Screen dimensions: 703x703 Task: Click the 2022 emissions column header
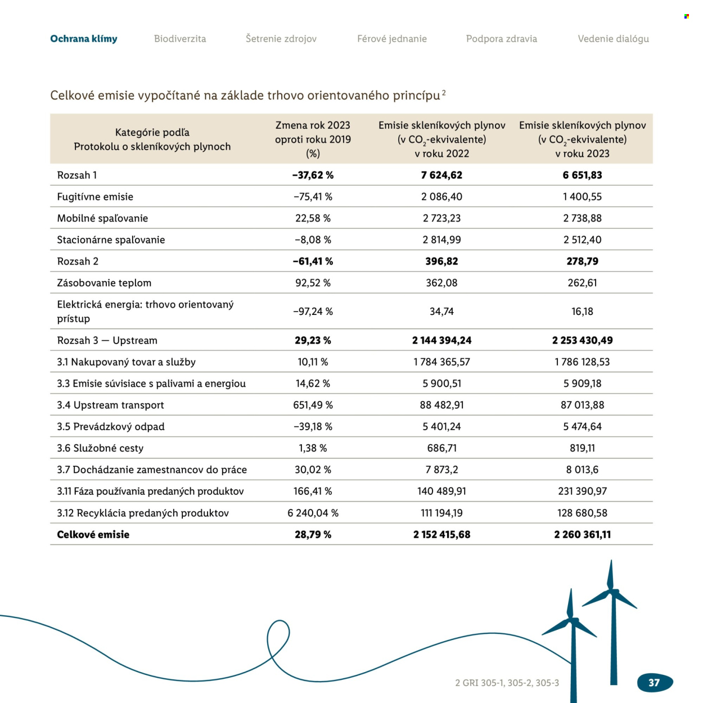tap(442, 139)
